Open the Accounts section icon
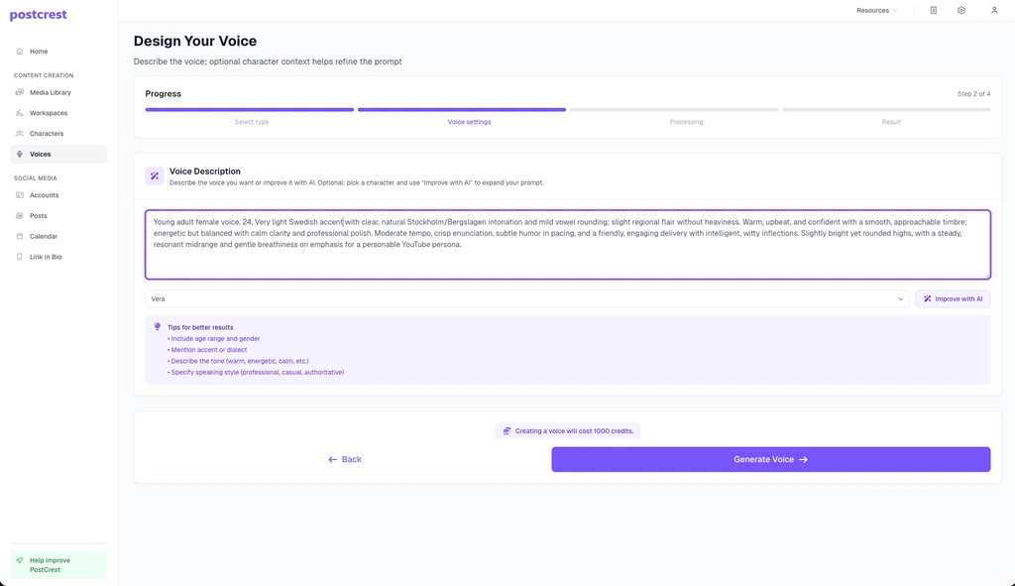The height and width of the screenshot is (586, 1015). click(19, 194)
